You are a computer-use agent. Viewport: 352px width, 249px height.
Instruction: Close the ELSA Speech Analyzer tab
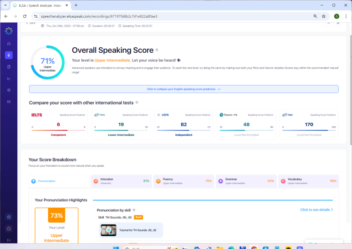(66, 5)
